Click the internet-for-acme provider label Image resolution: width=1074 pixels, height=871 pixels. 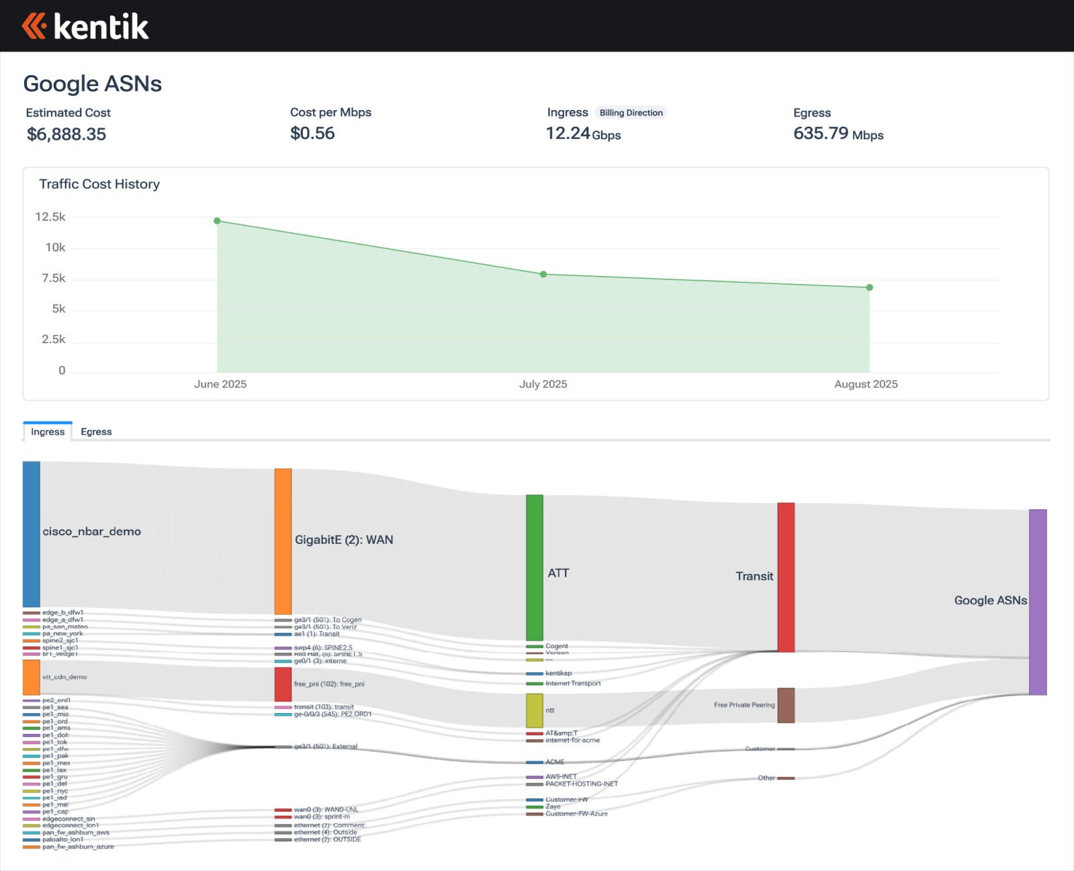pyautogui.click(x=572, y=740)
